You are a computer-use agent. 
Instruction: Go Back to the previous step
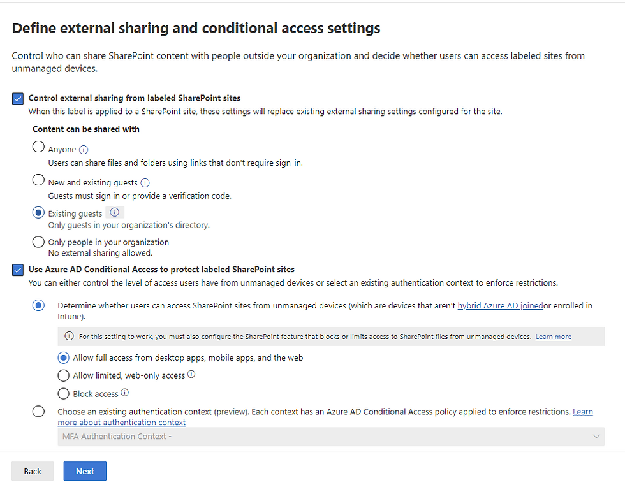[33, 471]
